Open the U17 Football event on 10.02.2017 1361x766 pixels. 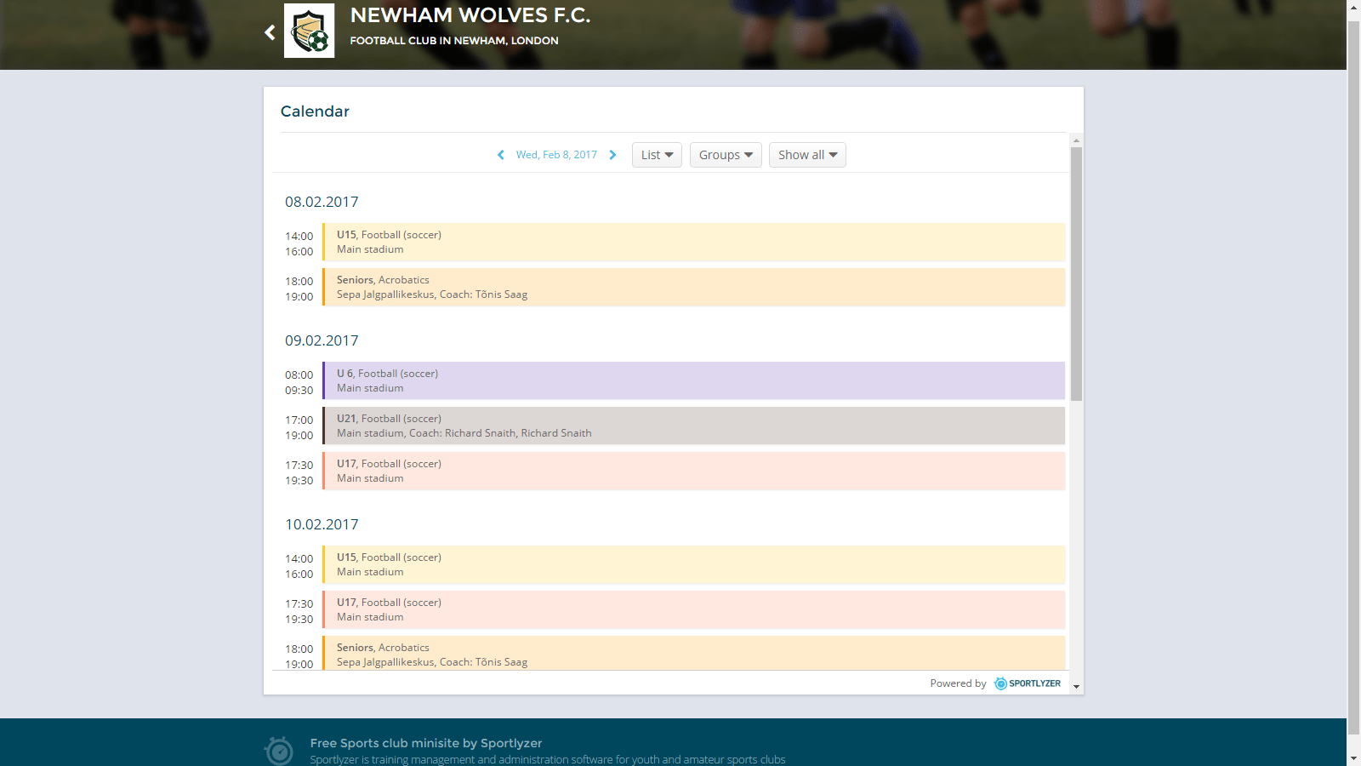pos(693,610)
